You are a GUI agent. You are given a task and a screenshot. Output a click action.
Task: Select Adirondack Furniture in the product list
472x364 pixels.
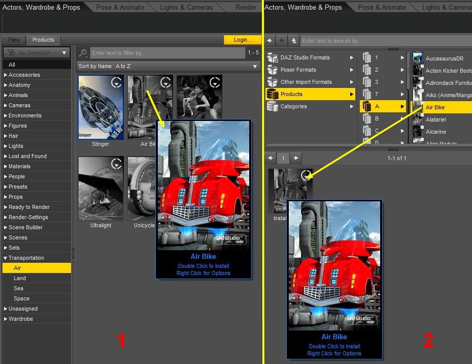click(442, 83)
